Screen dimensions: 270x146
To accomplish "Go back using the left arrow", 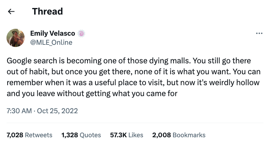I will coord(11,12).
